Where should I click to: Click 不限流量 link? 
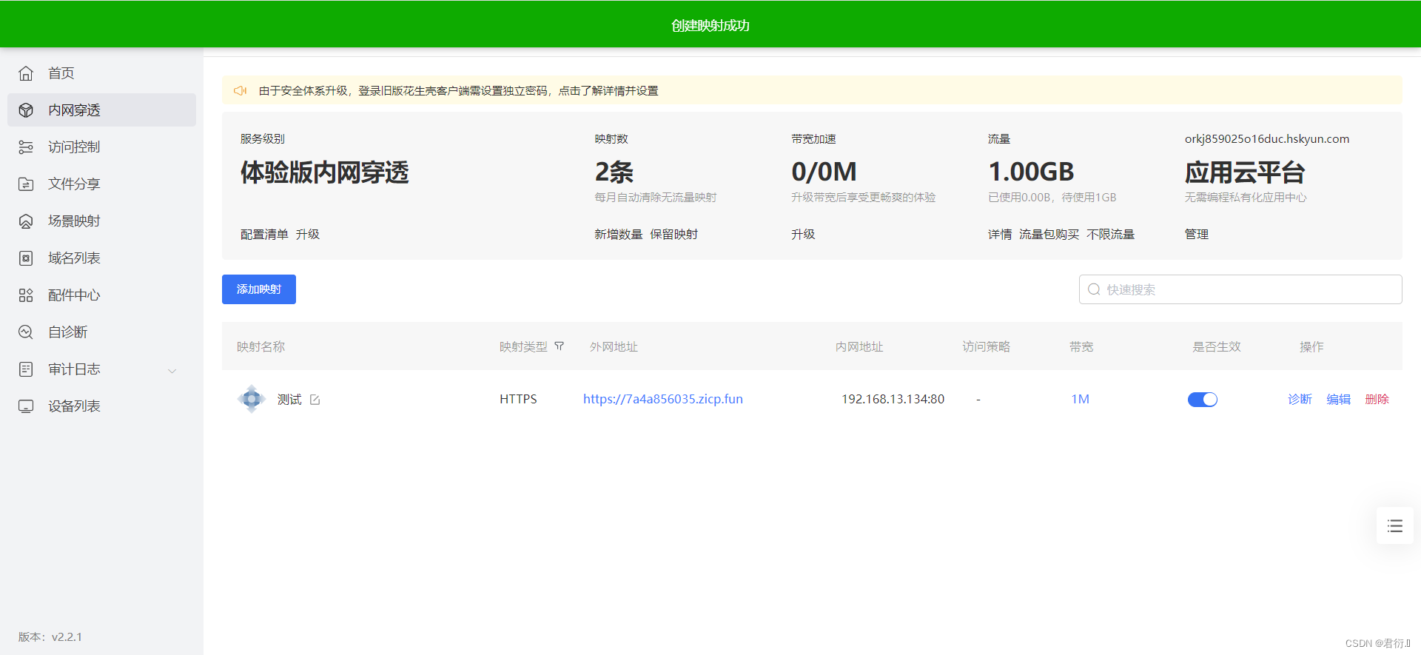coord(1111,235)
